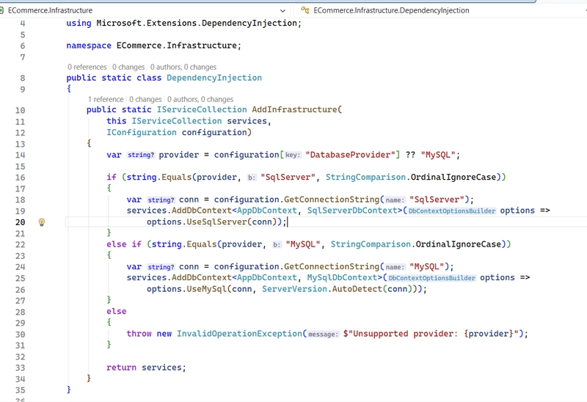Viewport: 587px width, 402px height.
Task: Click the 'string?' type hint on line 14
Action: 140,155
